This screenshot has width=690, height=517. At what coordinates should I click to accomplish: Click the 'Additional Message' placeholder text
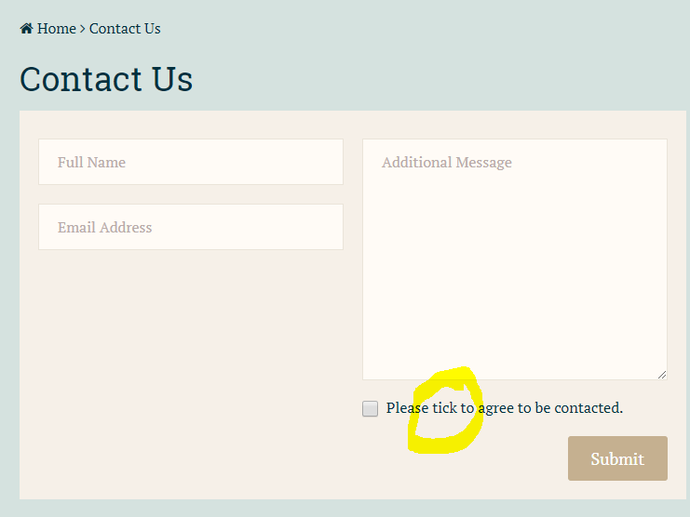(447, 163)
